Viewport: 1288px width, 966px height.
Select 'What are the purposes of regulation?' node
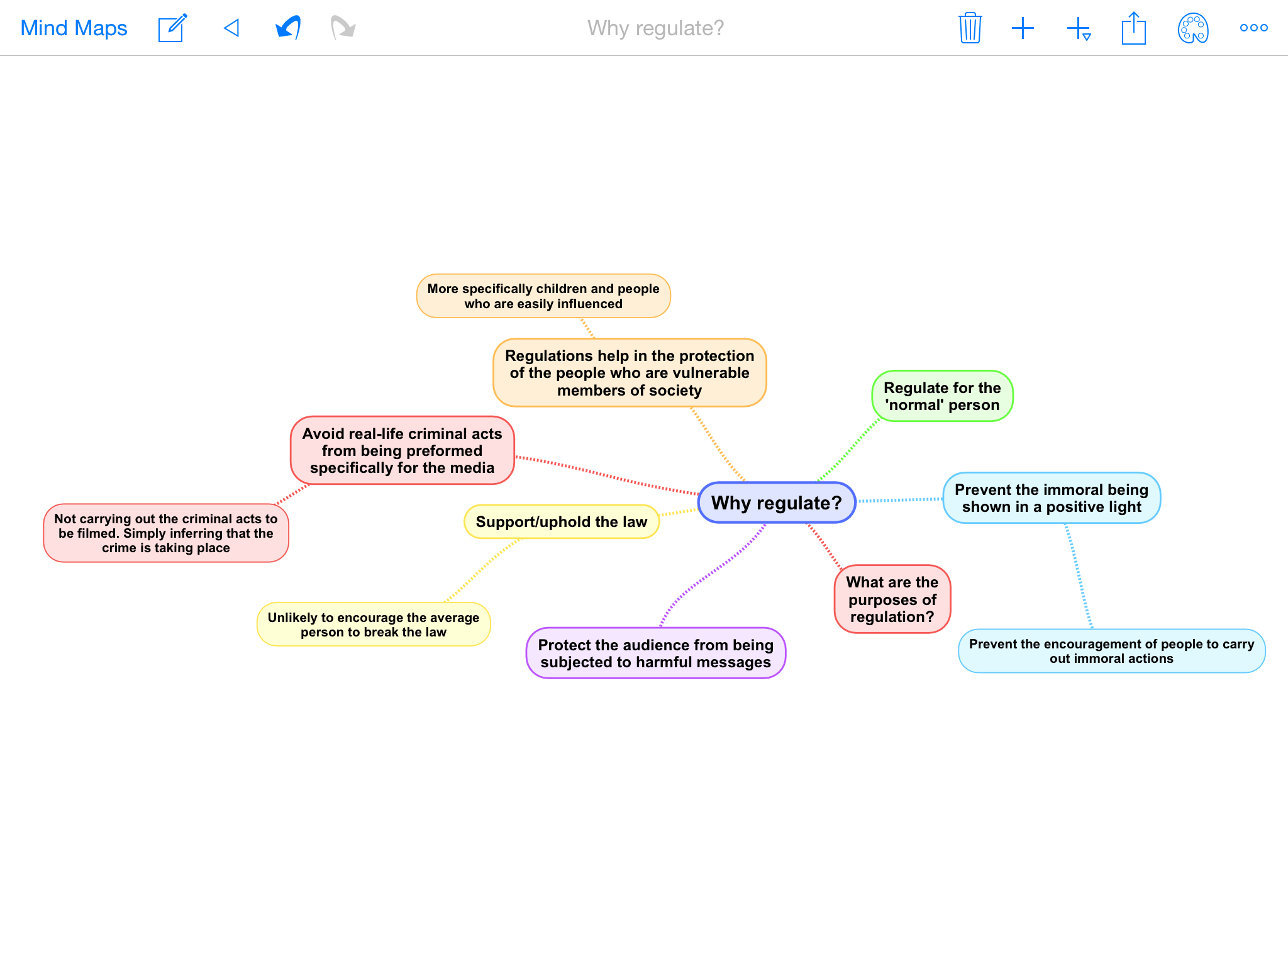tap(892, 599)
